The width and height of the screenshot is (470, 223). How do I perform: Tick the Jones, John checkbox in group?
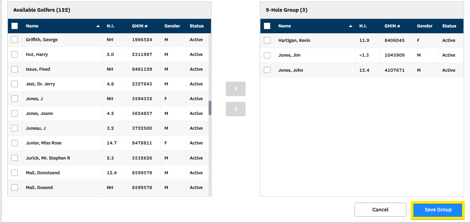click(267, 70)
